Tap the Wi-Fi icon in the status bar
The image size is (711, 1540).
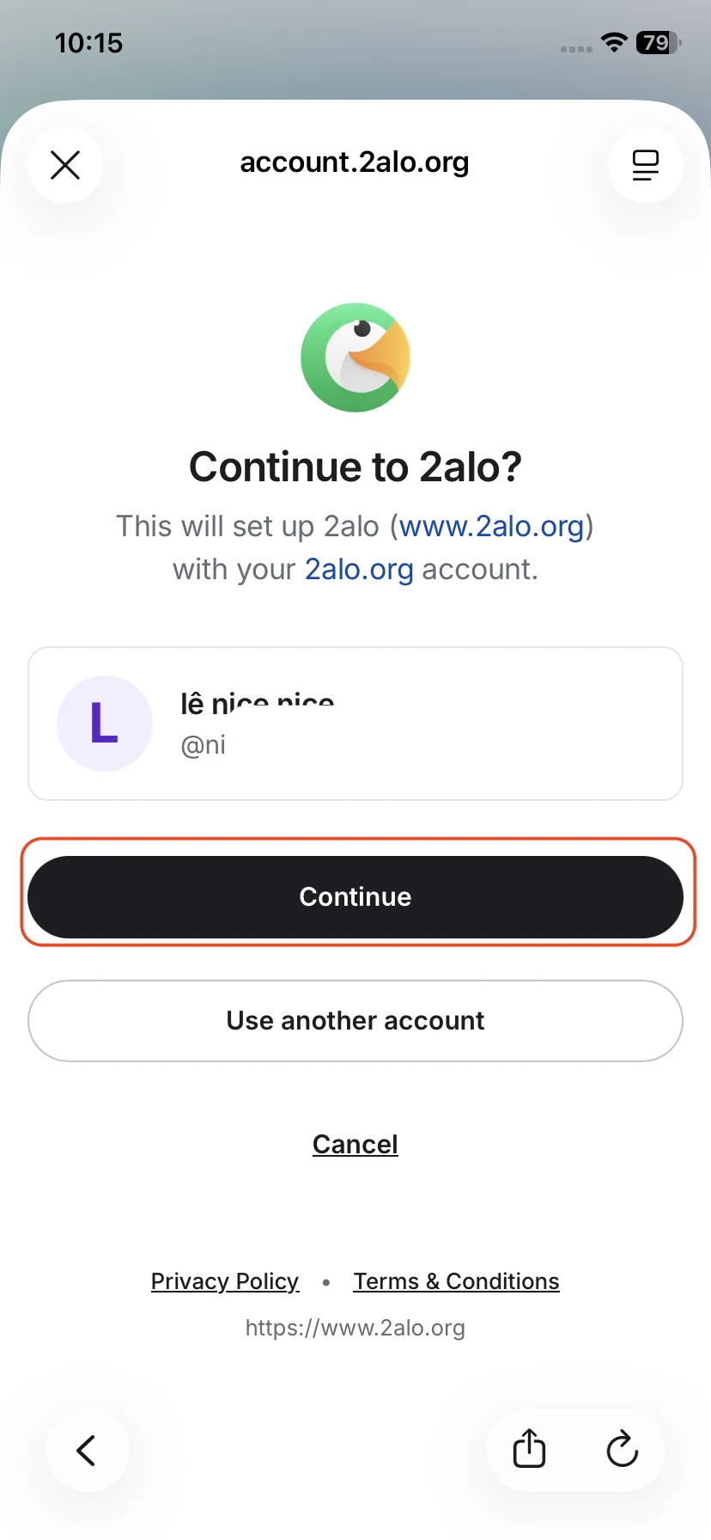point(613,42)
